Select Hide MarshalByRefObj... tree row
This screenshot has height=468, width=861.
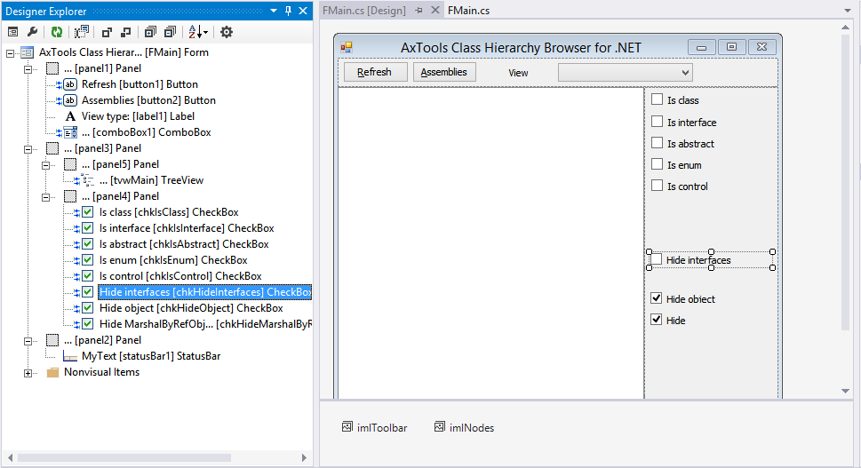pos(205,324)
